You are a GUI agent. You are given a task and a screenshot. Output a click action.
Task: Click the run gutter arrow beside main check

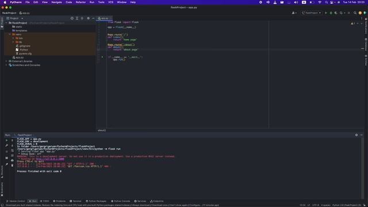click(x=102, y=57)
